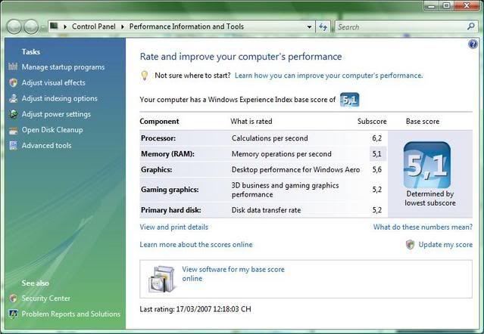The image size is (484, 334).
Task: Click the Last rating date text
Action: click(x=195, y=309)
